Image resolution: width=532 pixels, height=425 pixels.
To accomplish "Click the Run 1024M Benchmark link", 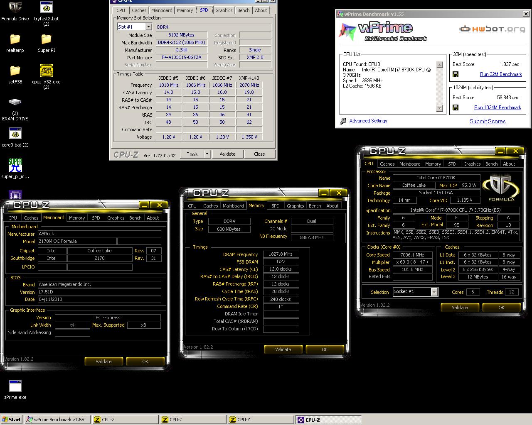I will (x=498, y=107).
